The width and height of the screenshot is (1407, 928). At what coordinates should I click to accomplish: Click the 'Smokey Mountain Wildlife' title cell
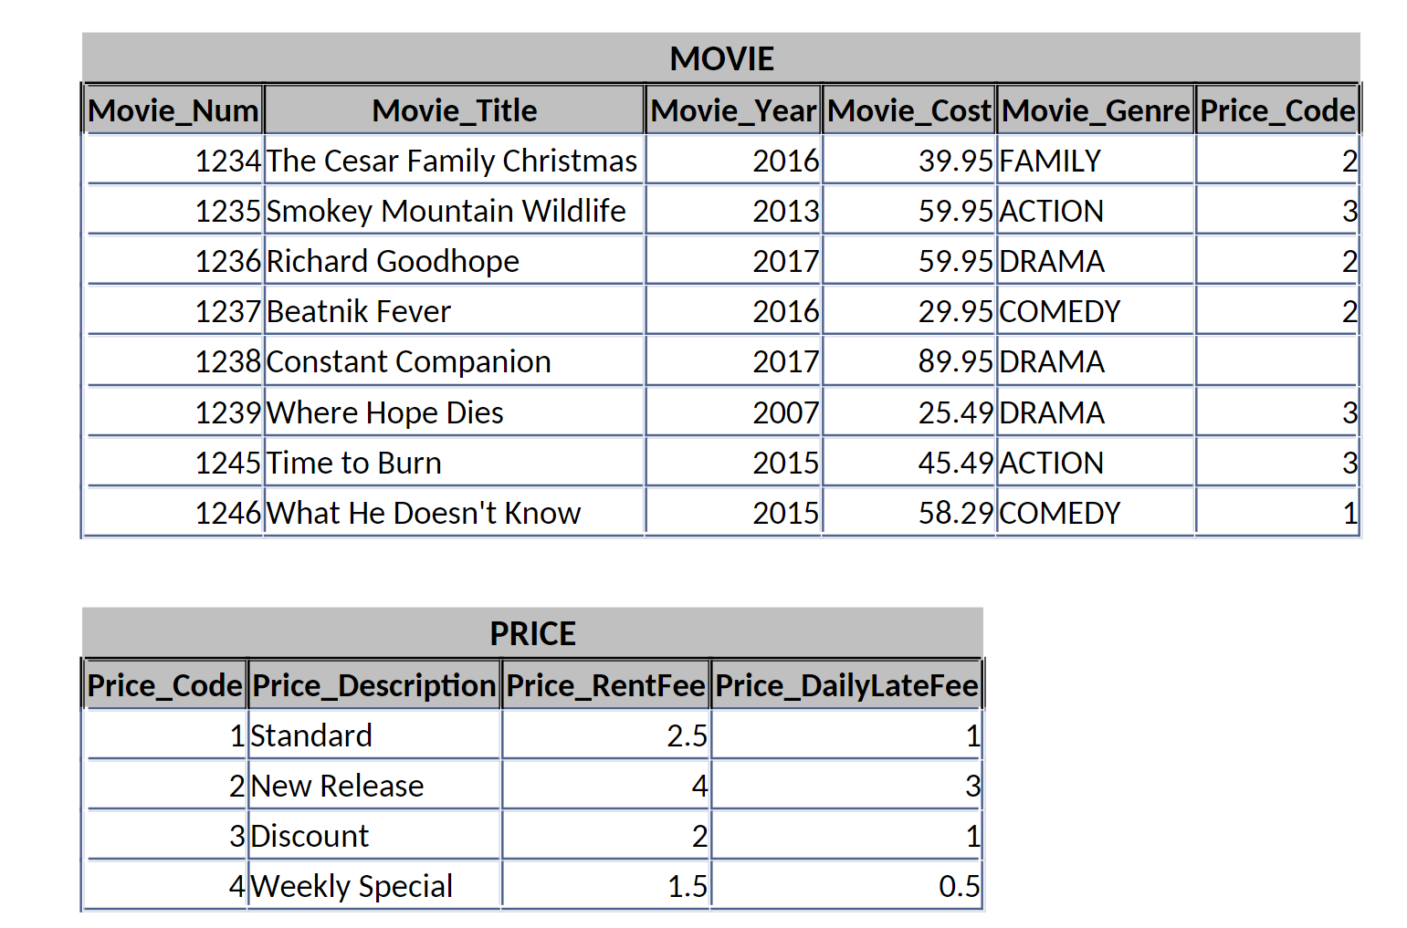[x=454, y=211]
